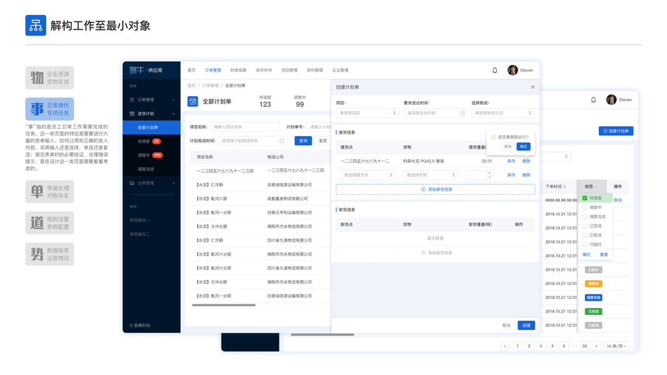The width and height of the screenshot is (667, 375).
Task: Open the 10 条/页 page size dropdown
Action: coord(616,346)
